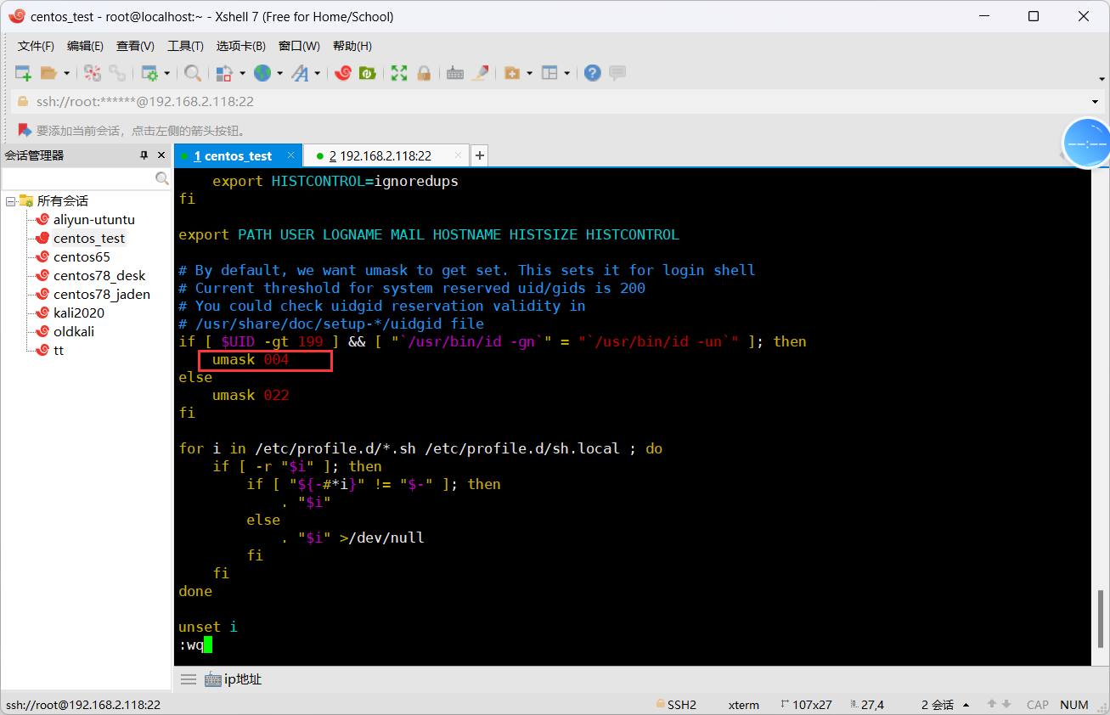The image size is (1110, 715).
Task: Open the on-screen keyboard toolbar icon
Action: [455, 73]
